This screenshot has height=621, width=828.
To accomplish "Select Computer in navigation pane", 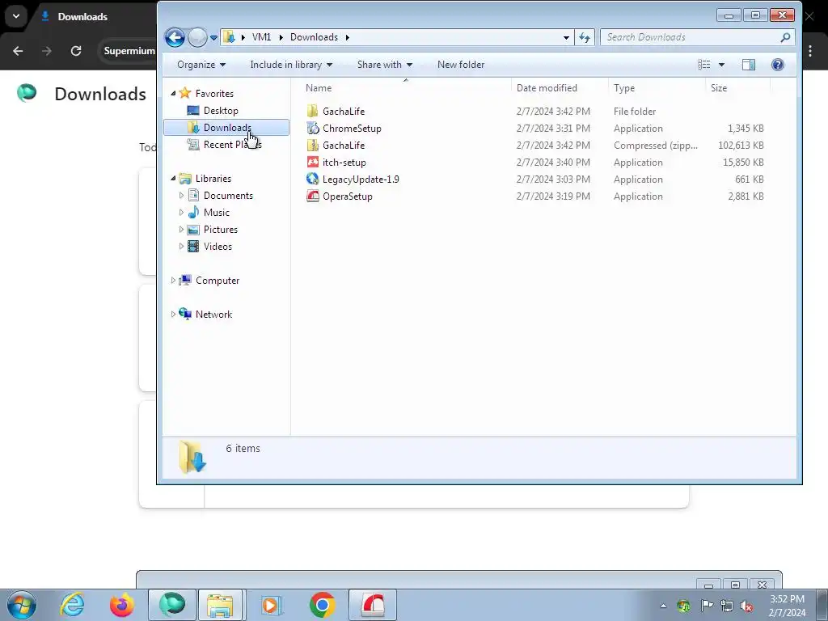I will pyautogui.click(x=217, y=281).
